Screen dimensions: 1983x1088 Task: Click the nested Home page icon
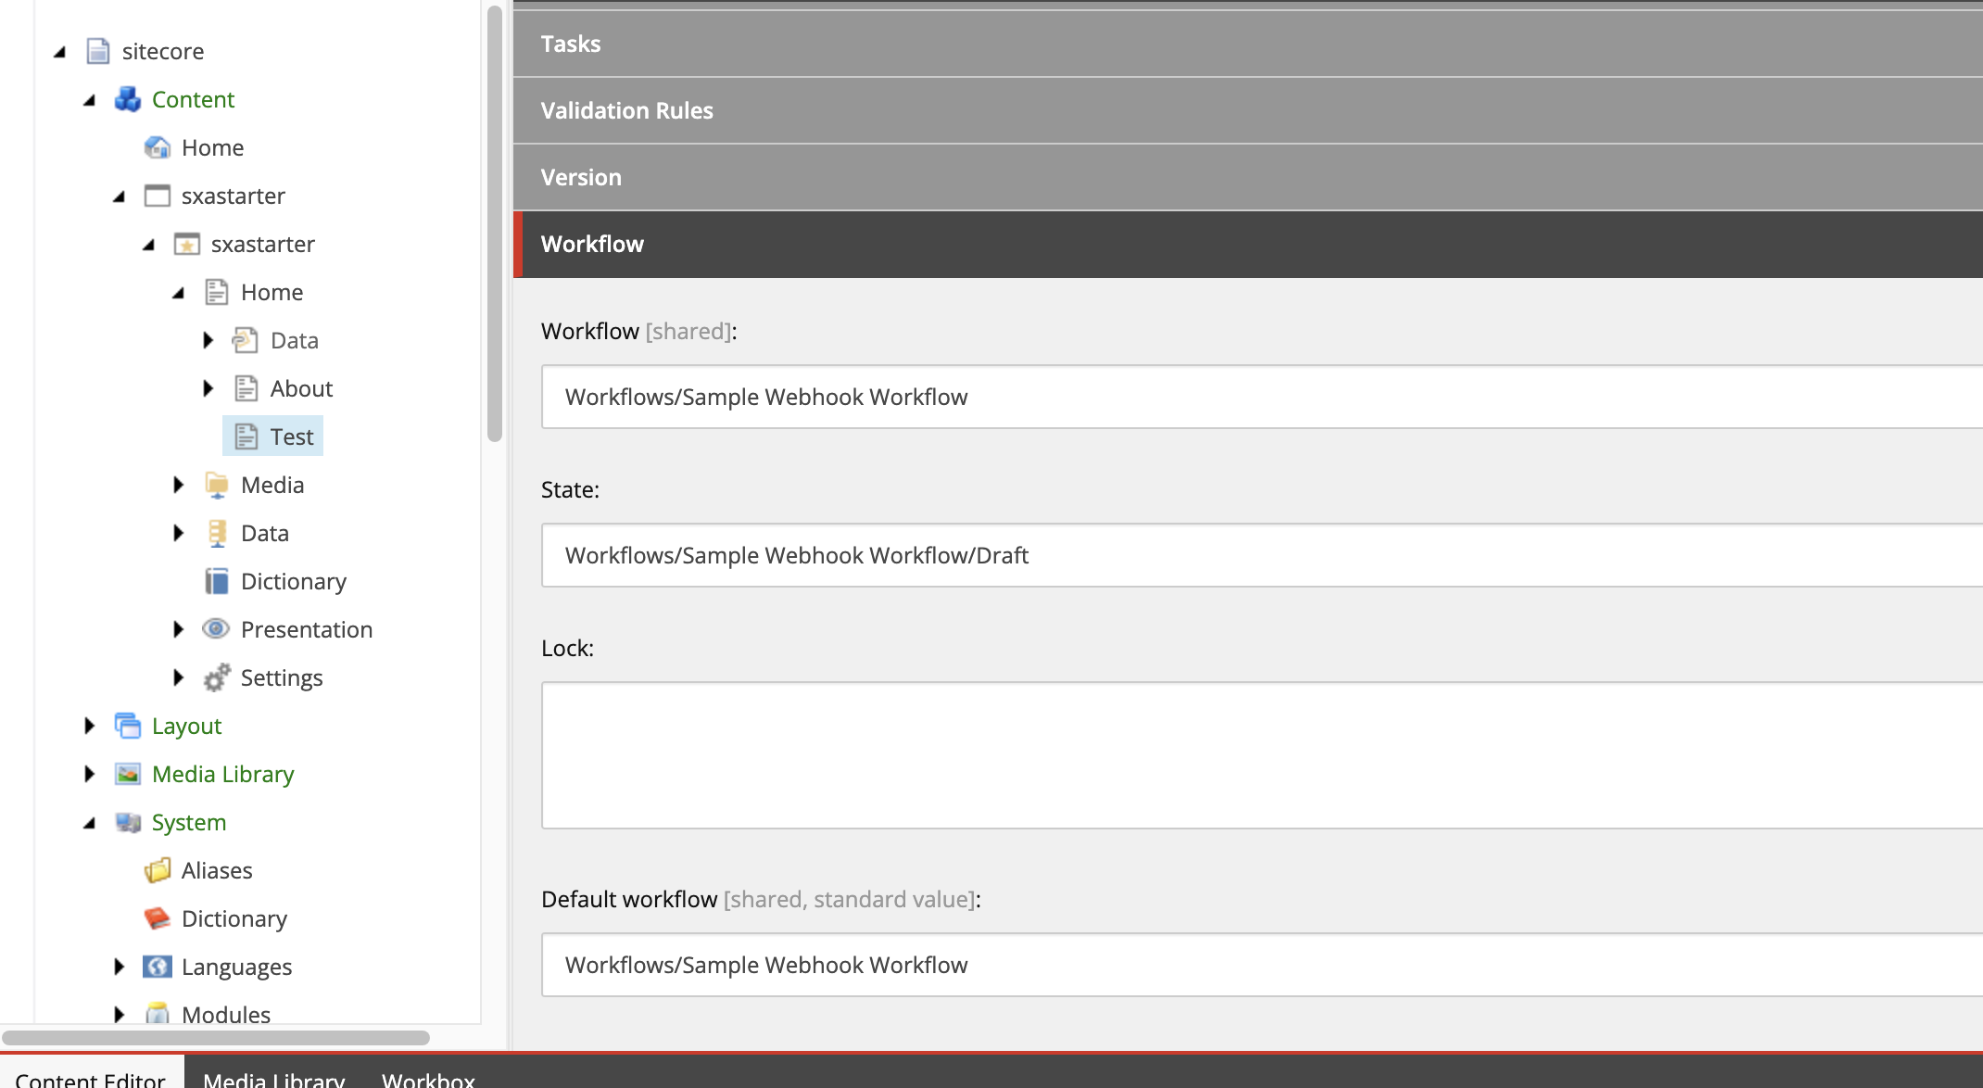(x=217, y=292)
